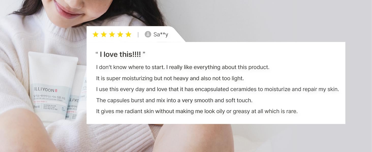The height and width of the screenshot is (152, 372).
Task: Select the fourth yellow rating star
Action: click(120, 34)
